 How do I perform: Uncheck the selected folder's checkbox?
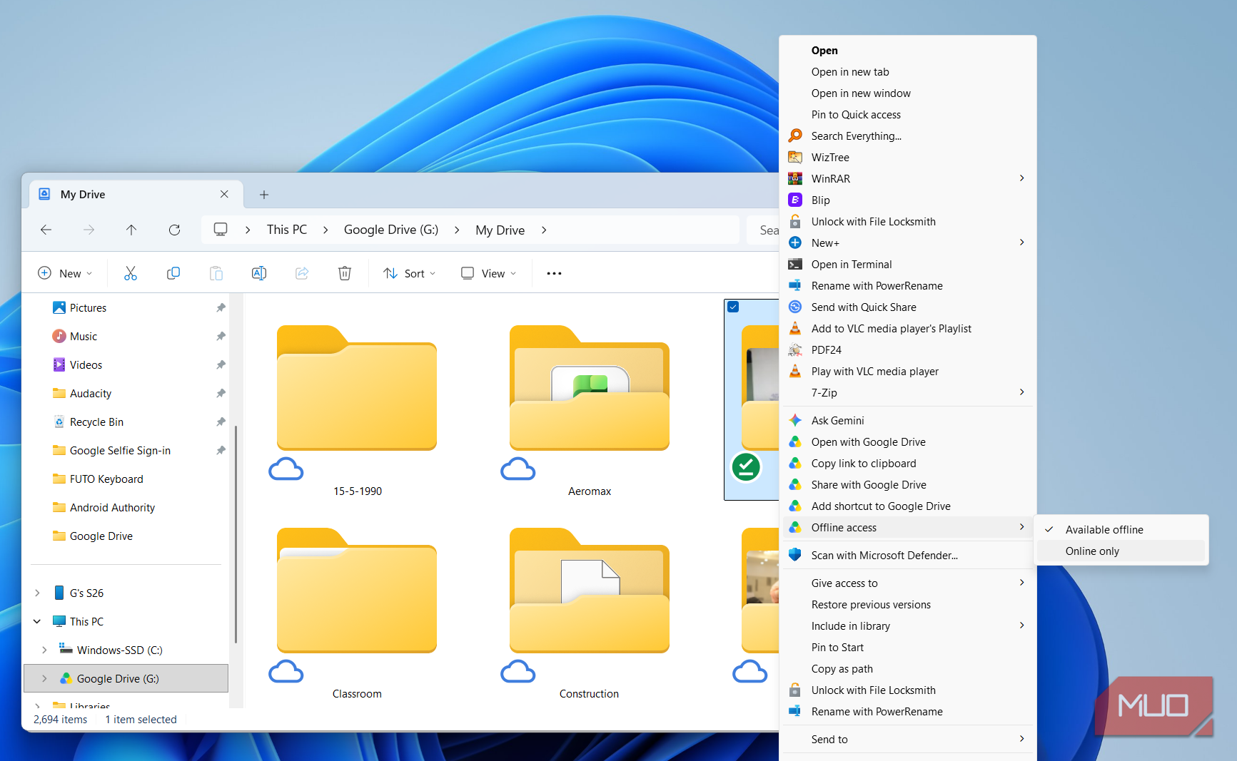pos(733,307)
